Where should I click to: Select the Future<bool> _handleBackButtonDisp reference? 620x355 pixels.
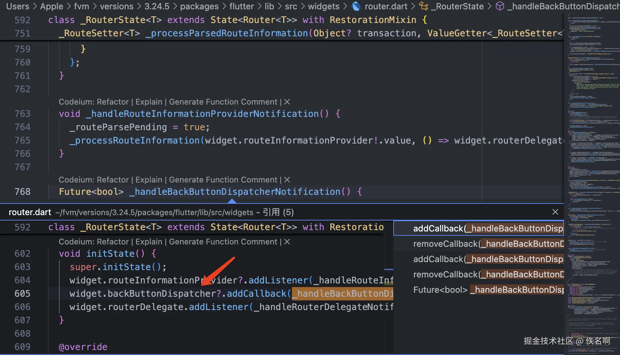479,290
